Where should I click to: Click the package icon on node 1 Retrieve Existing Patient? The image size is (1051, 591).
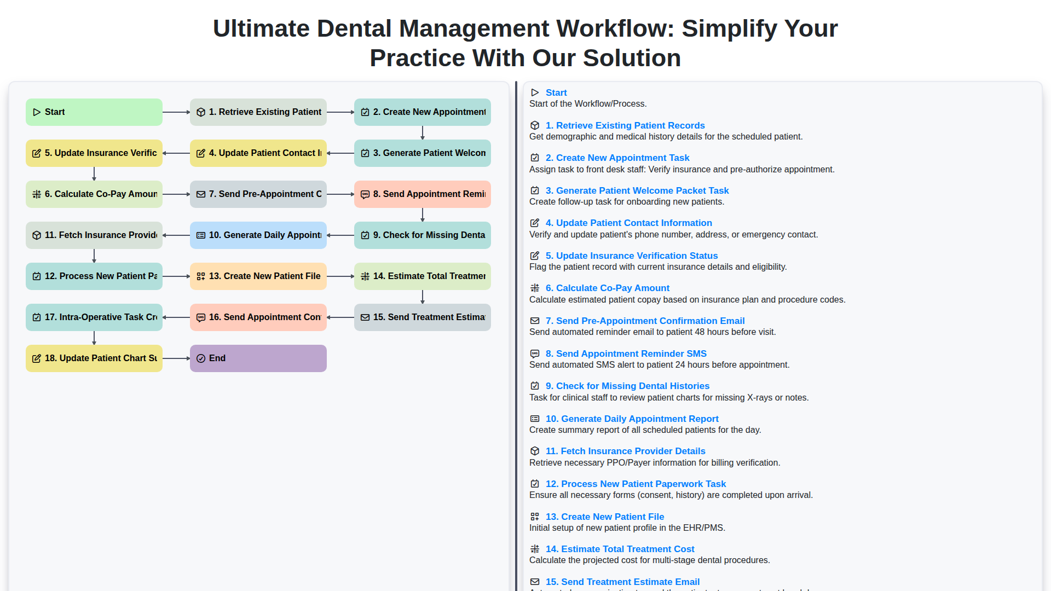pyautogui.click(x=200, y=112)
